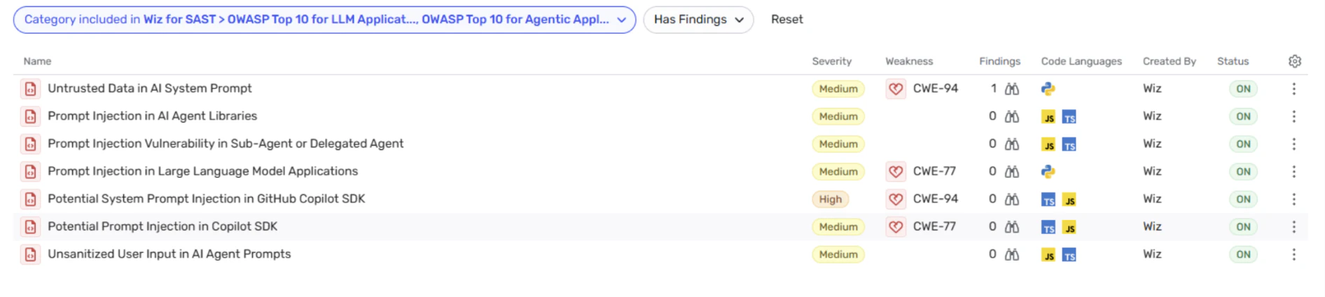Click rule file icon beside Prompt Injection in AI Agent Libraries
This screenshot has height=297, width=1325.
click(30, 116)
